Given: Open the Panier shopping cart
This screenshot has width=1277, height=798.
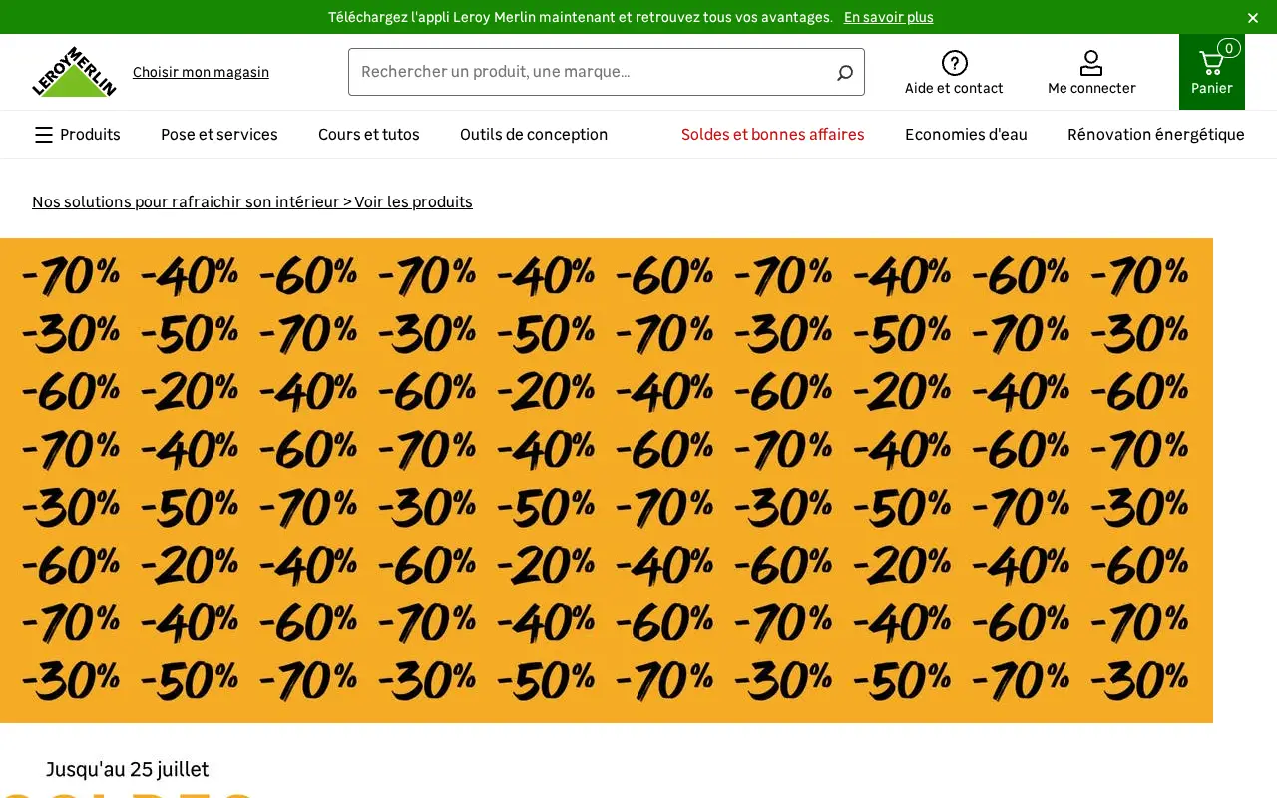Looking at the screenshot, I should [1212, 72].
